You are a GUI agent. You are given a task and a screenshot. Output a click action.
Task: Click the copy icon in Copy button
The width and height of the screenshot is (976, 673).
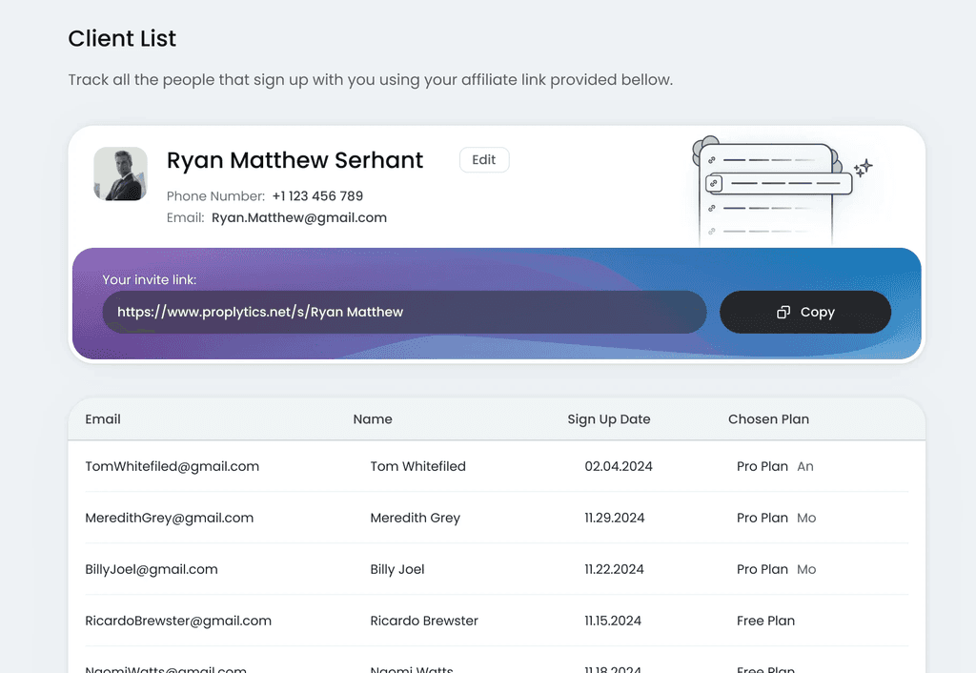click(x=783, y=312)
